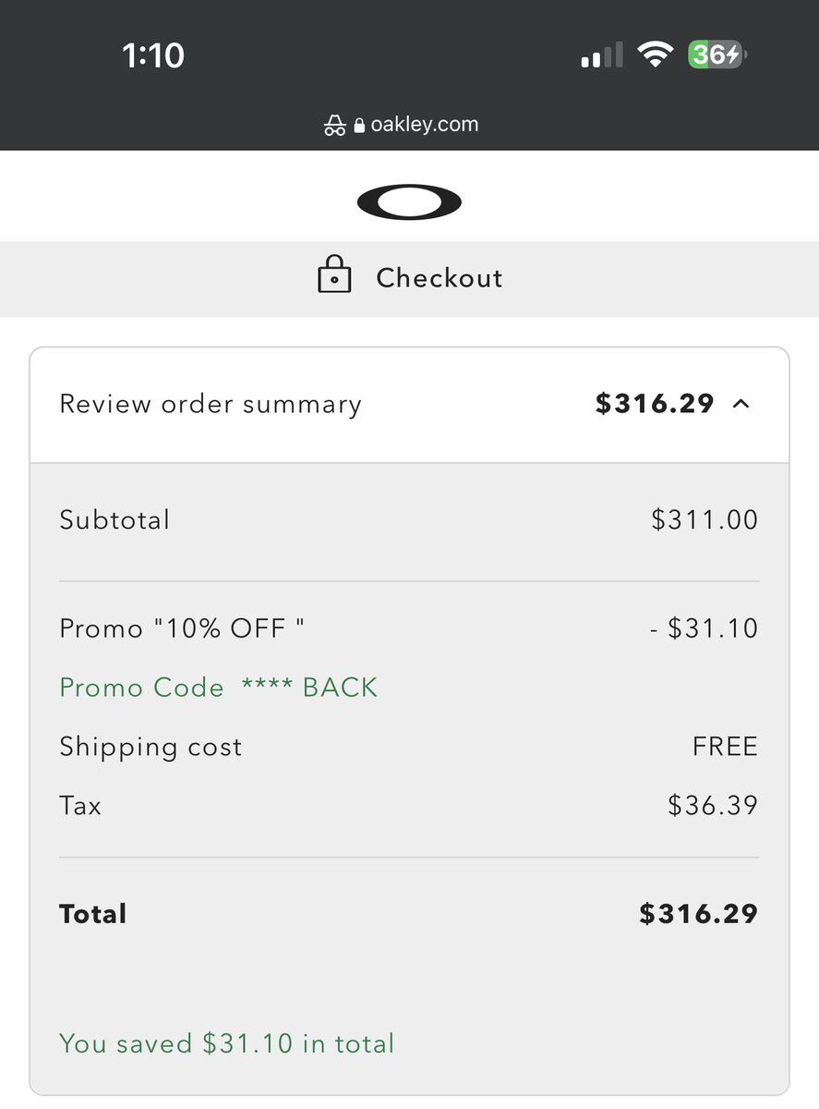This screenshot has height=1109, width=819.
Task: Tap the Checkout heading text
Action: [x=439, y=278]
